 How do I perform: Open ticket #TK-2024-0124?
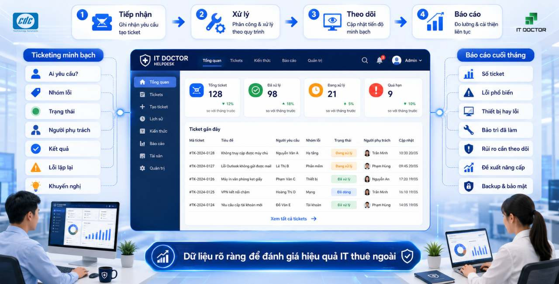click(202, 205)
